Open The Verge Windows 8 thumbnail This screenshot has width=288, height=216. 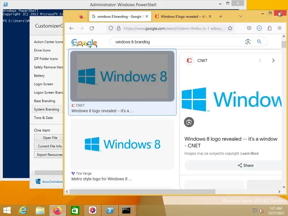[x=122, y=144]
